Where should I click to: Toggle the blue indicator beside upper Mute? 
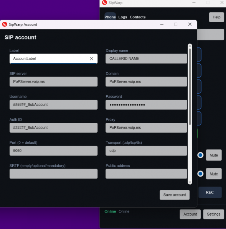[x=200, y=155]
